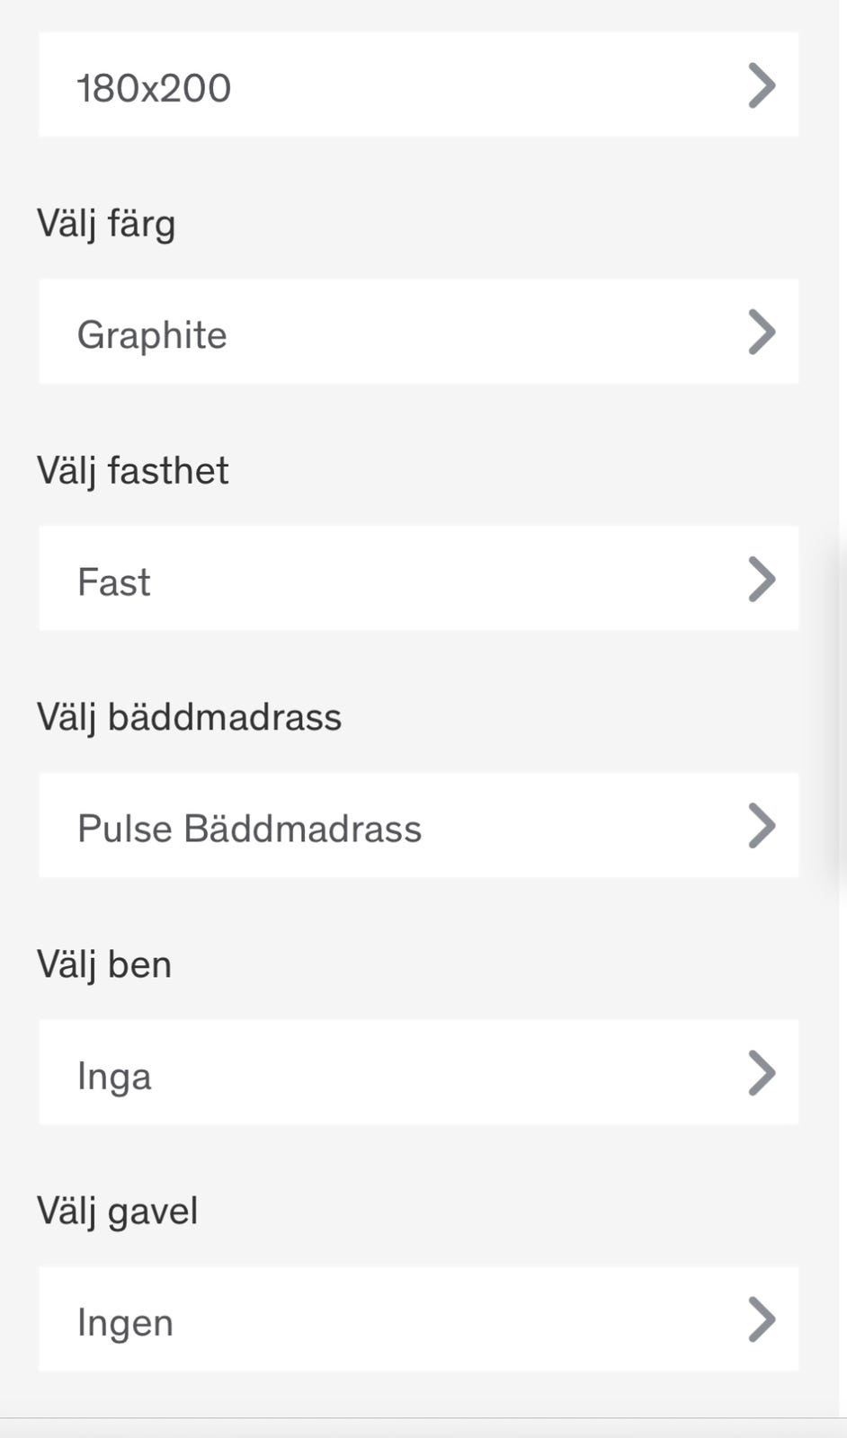847x1438 pixels.
Task: Expand the Fast firmness dropdown
Action: click(418, 579)
